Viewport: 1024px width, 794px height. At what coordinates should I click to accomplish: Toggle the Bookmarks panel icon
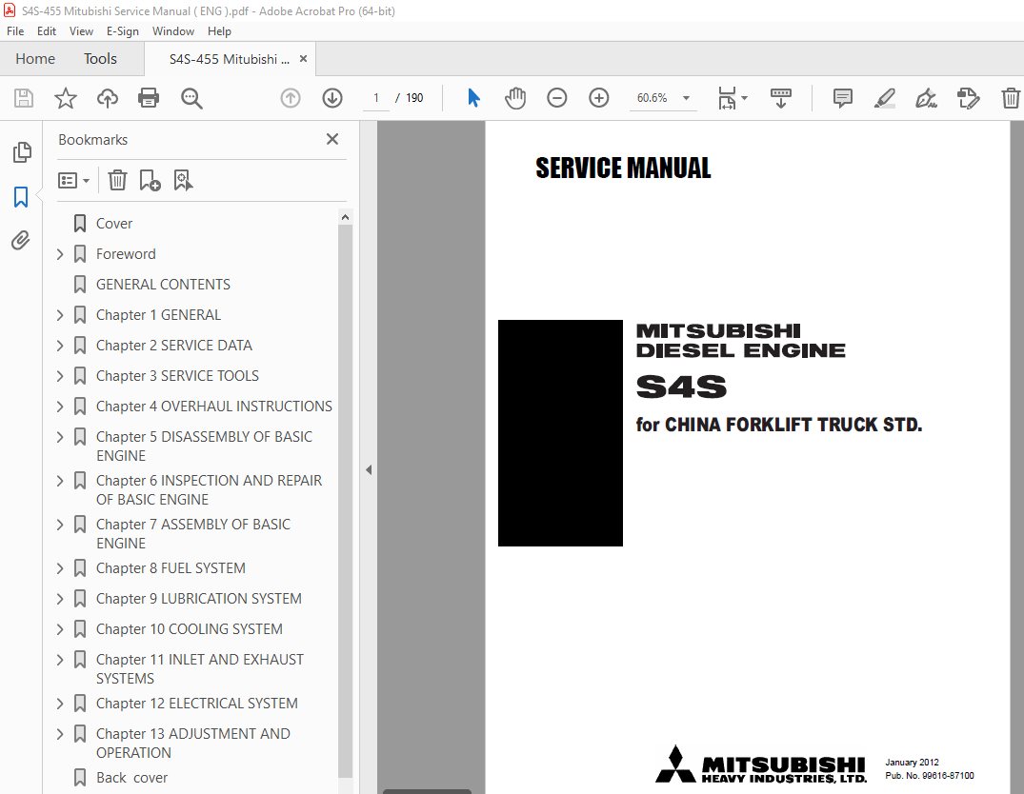[x=21, y=196]
